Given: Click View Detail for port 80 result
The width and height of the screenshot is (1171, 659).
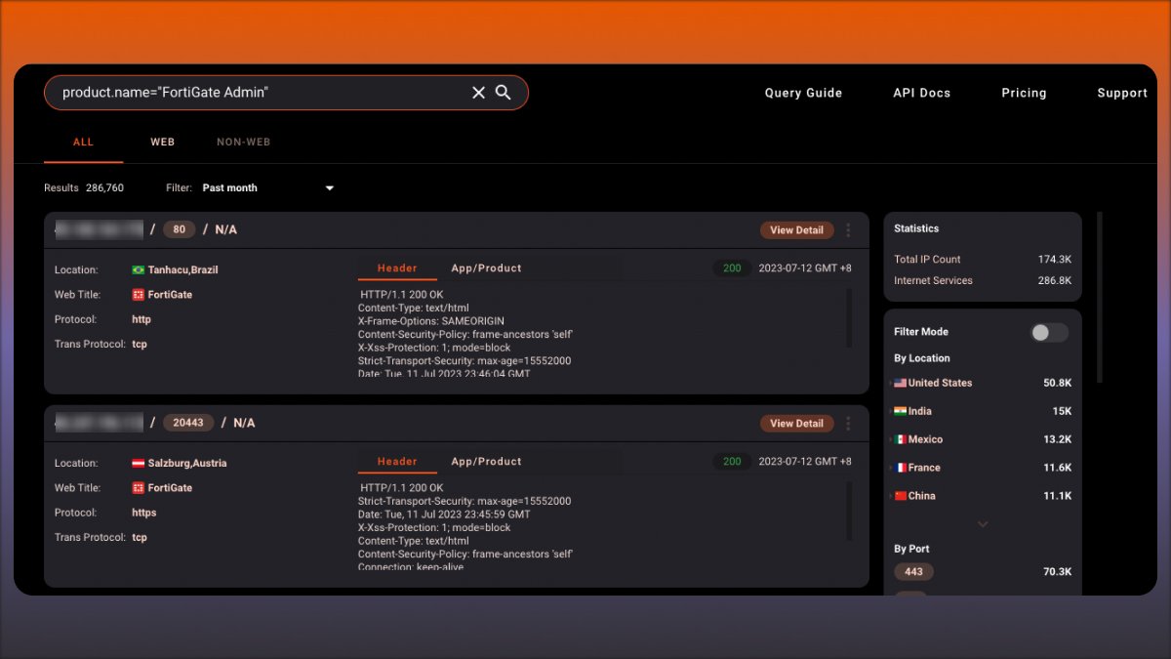Looking at the screenshot, I should point(797,230).
